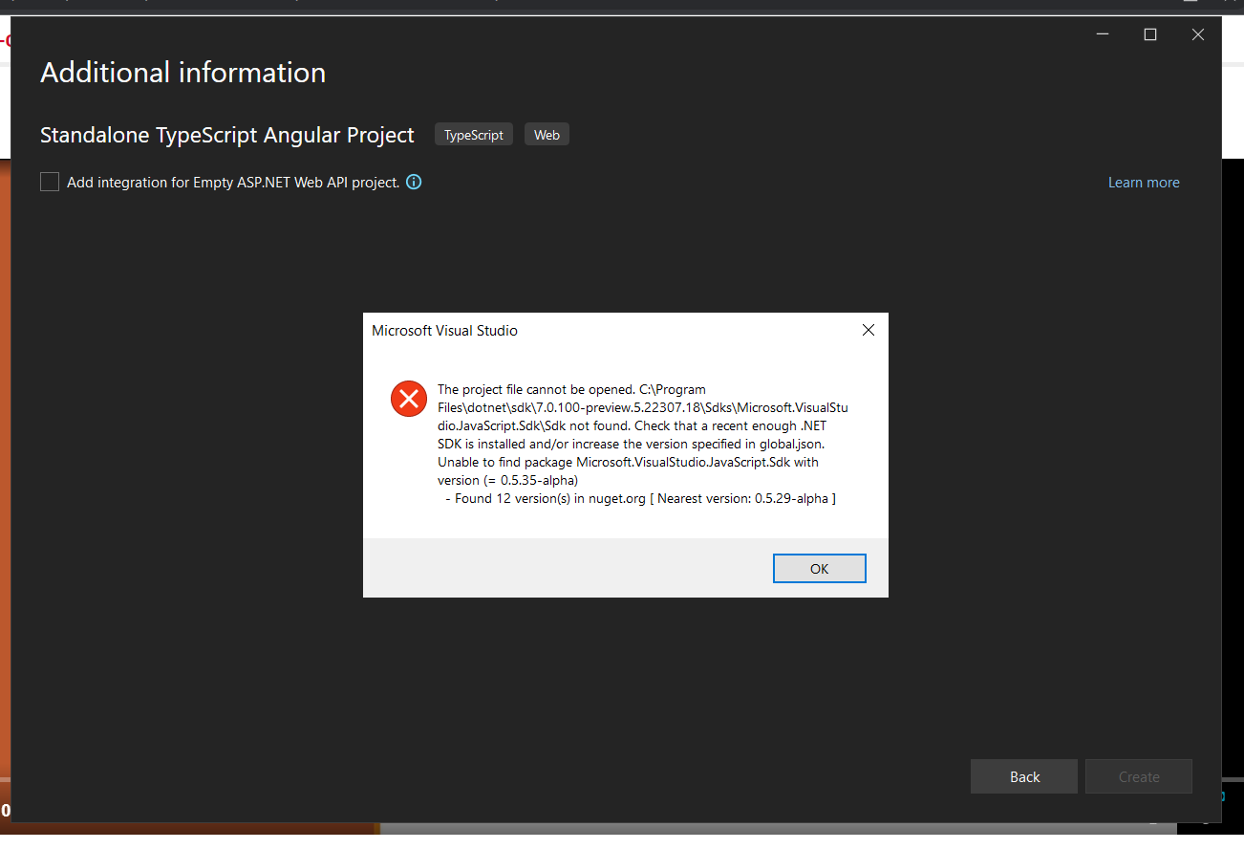Enable Add integration for Empty ASP.NET Web API
1244x849 pixels.
49,181
